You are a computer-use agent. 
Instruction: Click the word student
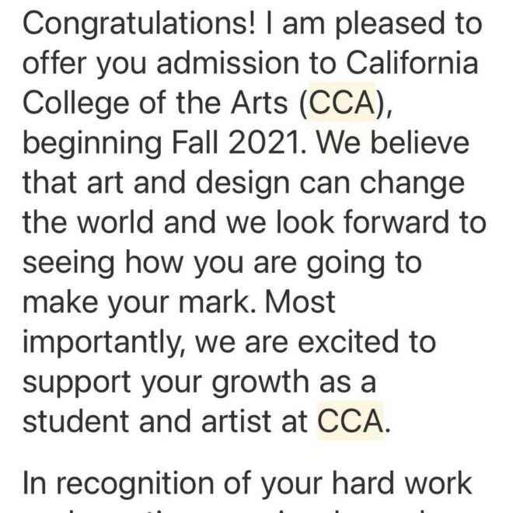click(75, 421)
